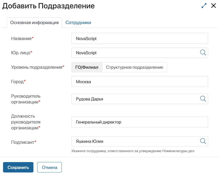
Task: Open search for Руководитель организации
Action: click(203, 99)
